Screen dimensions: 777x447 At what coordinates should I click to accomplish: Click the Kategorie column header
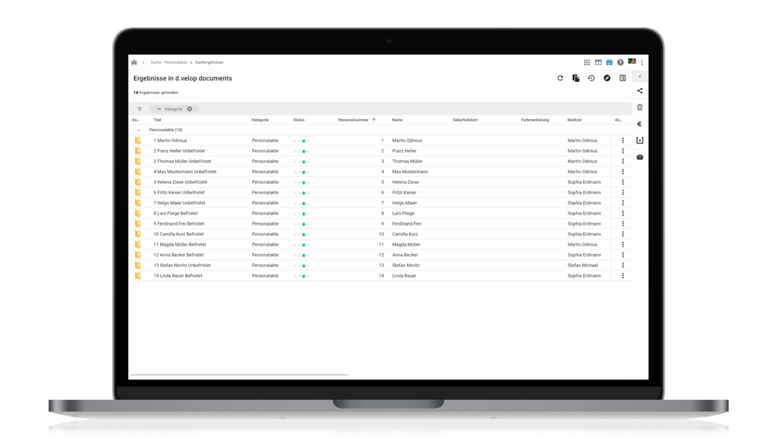[x=260, y=120]
